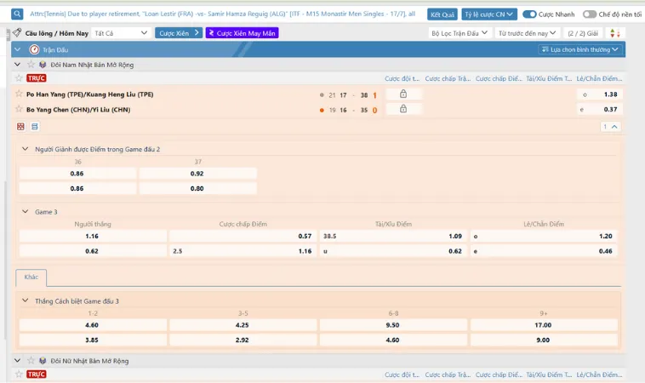Image resolution: width=645 pixels, height=383 pixels.
Task: Select the 17.00 odds for 9+ margin
Action: pos(545,324)
